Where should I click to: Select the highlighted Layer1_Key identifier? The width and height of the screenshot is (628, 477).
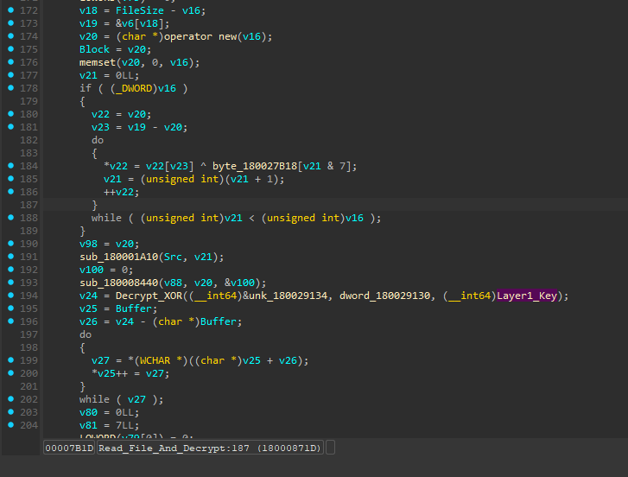point(527,296)
